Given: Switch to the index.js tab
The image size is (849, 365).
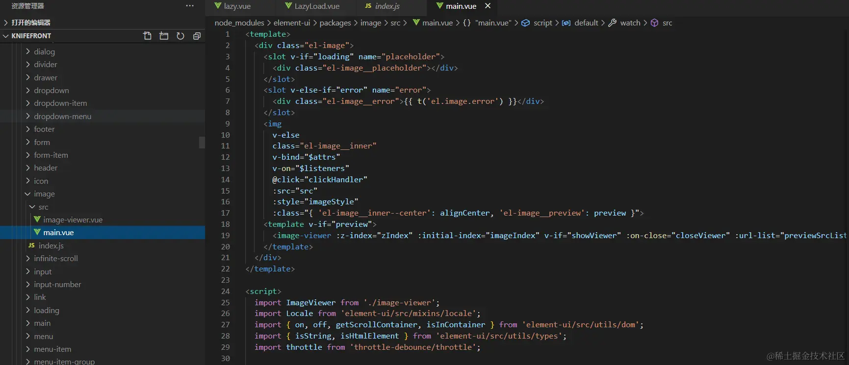Looking at the screenshot, I should (x=387, y=6).
